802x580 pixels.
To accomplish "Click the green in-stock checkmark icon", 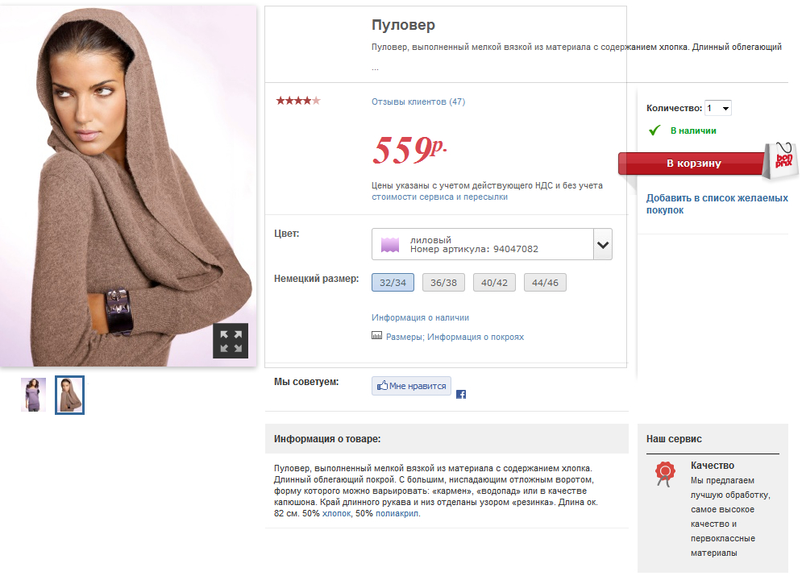I will tap(654, 130).
